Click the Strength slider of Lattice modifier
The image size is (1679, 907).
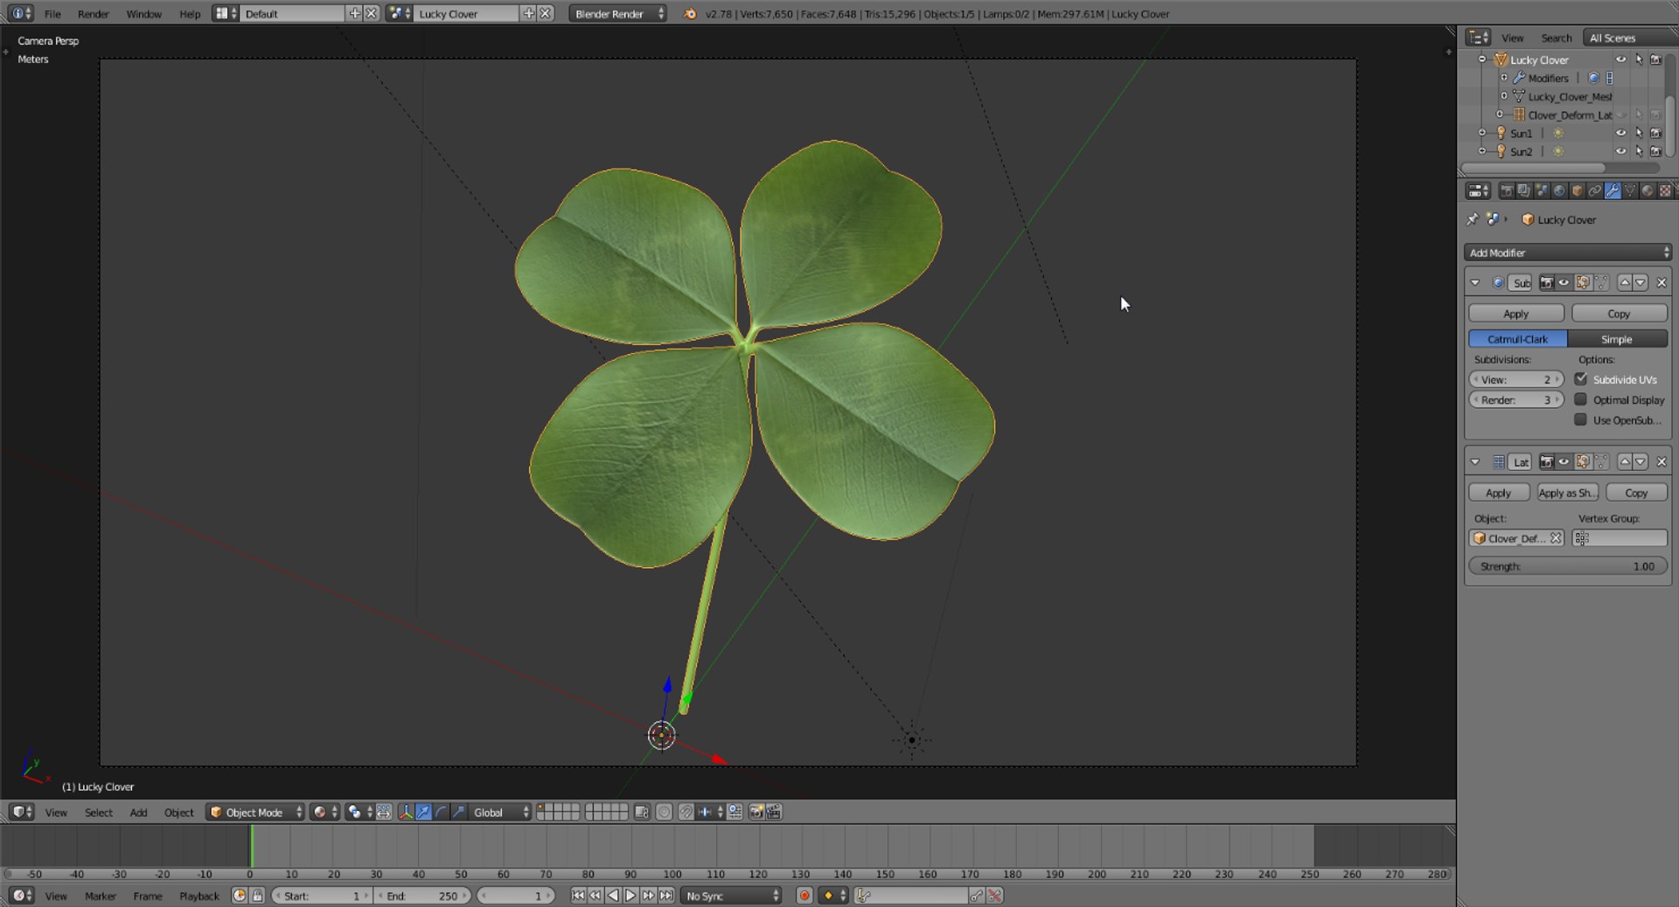[x=1568, y=566]
